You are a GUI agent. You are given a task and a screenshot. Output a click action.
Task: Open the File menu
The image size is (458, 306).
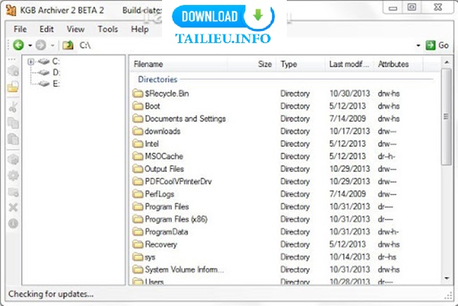pos(20,29)
